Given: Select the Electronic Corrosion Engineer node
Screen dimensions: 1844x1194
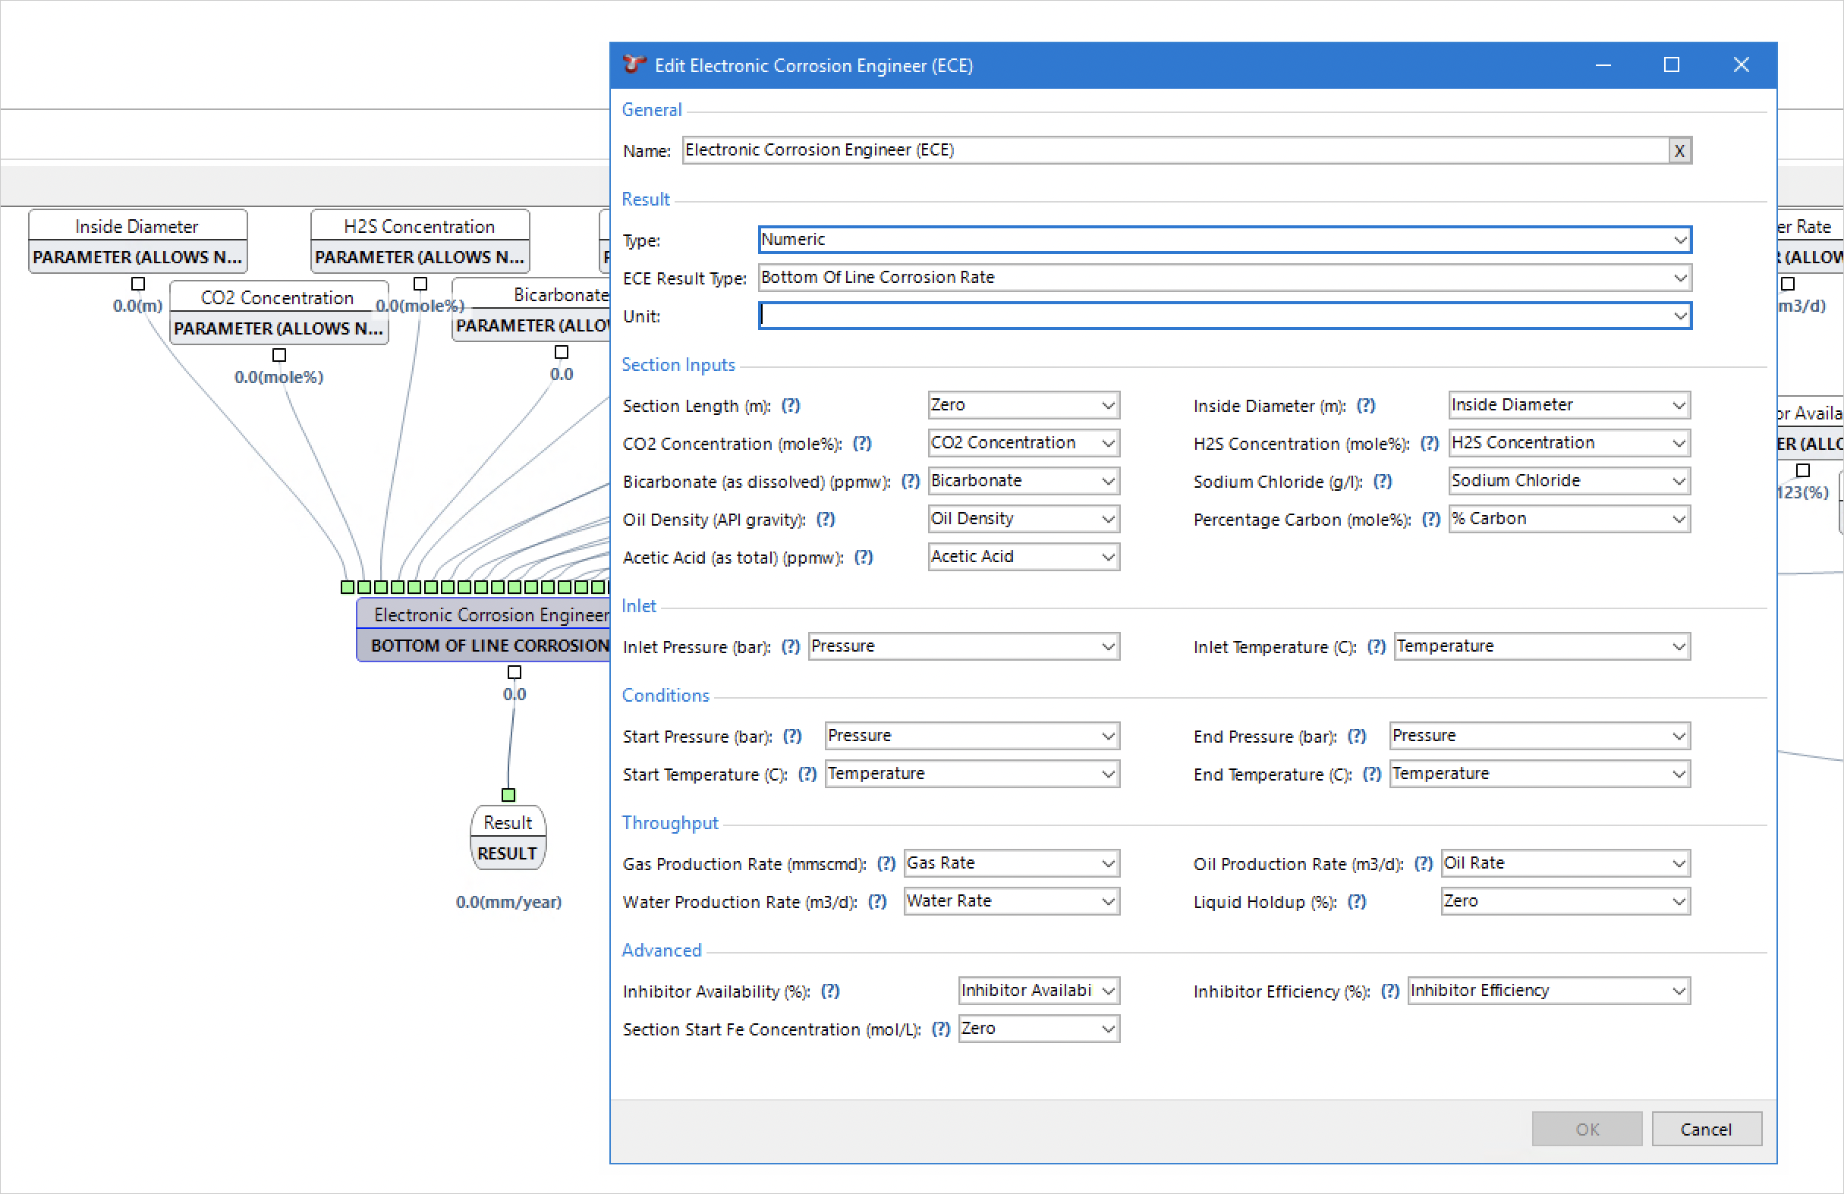Looking at the screenshot, I should tap(483, 630).
